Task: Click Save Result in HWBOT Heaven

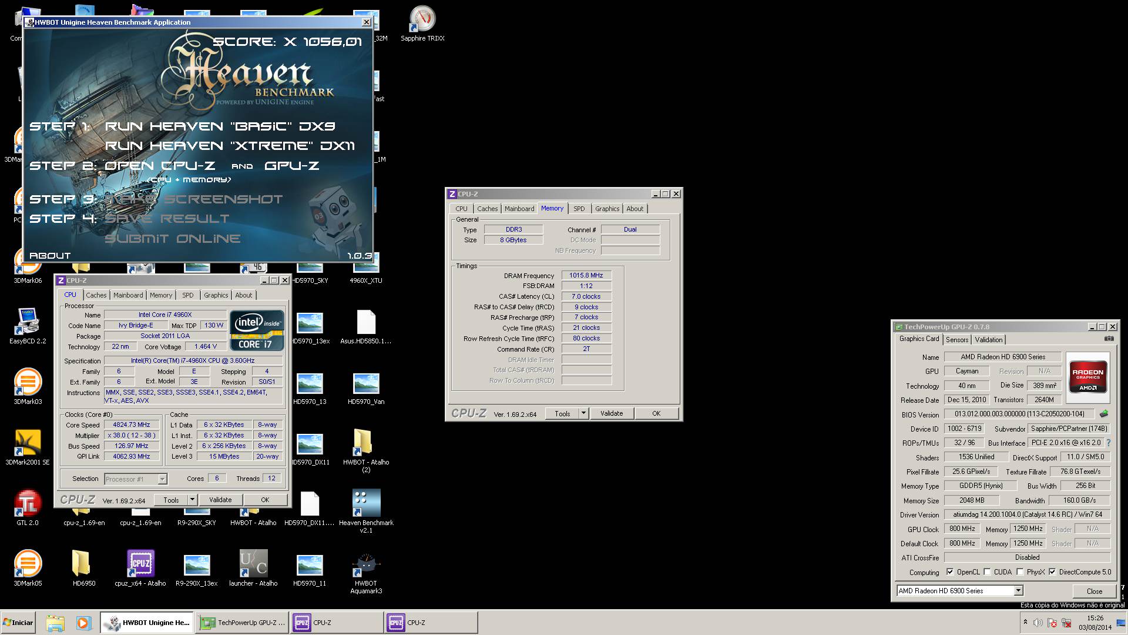Action: click(167, 219)
